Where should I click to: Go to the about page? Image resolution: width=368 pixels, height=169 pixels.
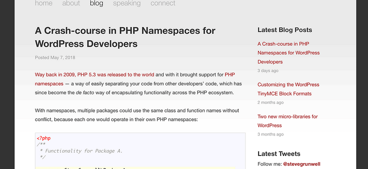pos(71,3)
